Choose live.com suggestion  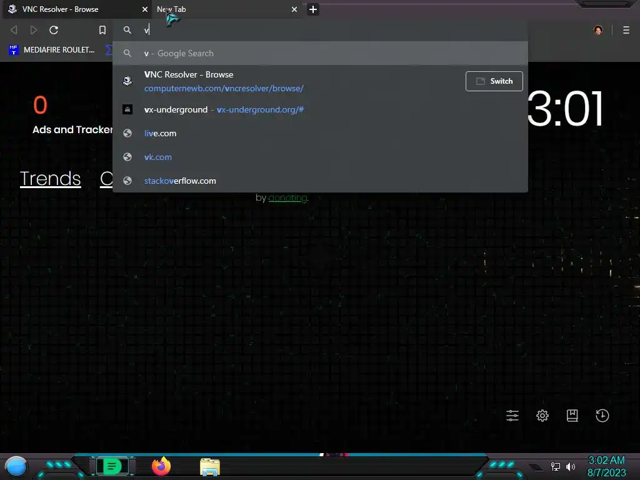click(320, 133)
